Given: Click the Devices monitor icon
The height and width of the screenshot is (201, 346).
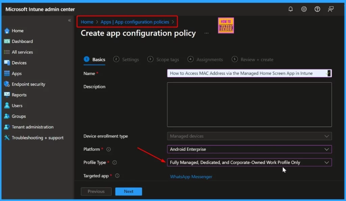Looking at the screenshot, I should [7, 63].
